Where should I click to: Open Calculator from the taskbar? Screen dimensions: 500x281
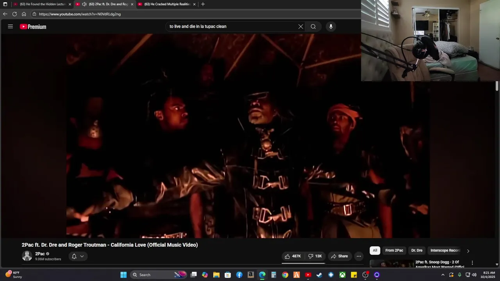[x=274, y=275]
